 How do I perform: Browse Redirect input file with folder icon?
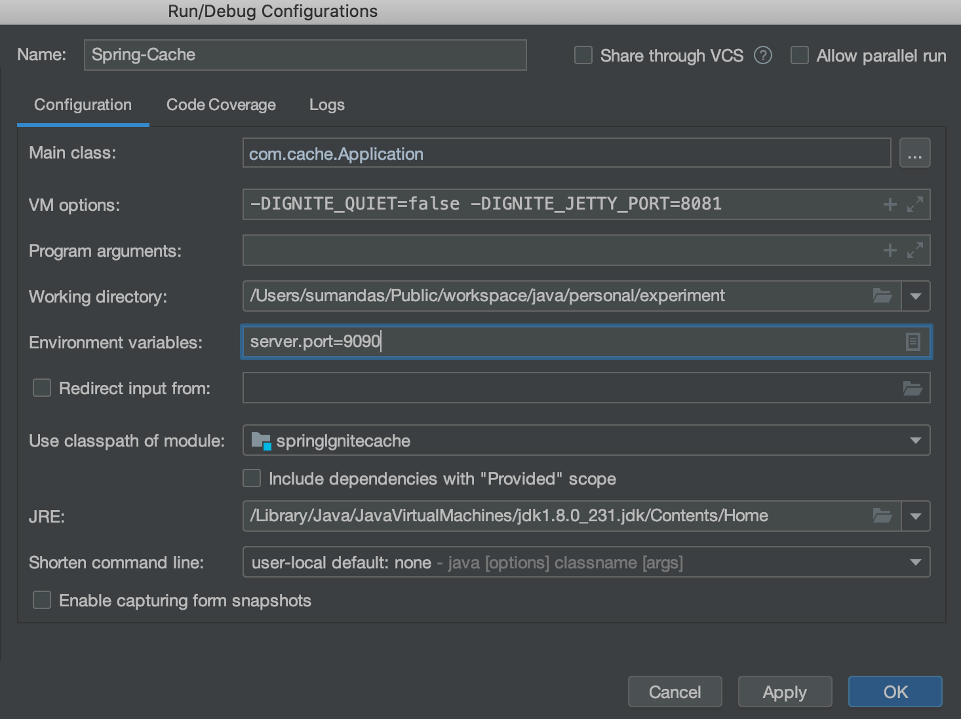point(914,387)
